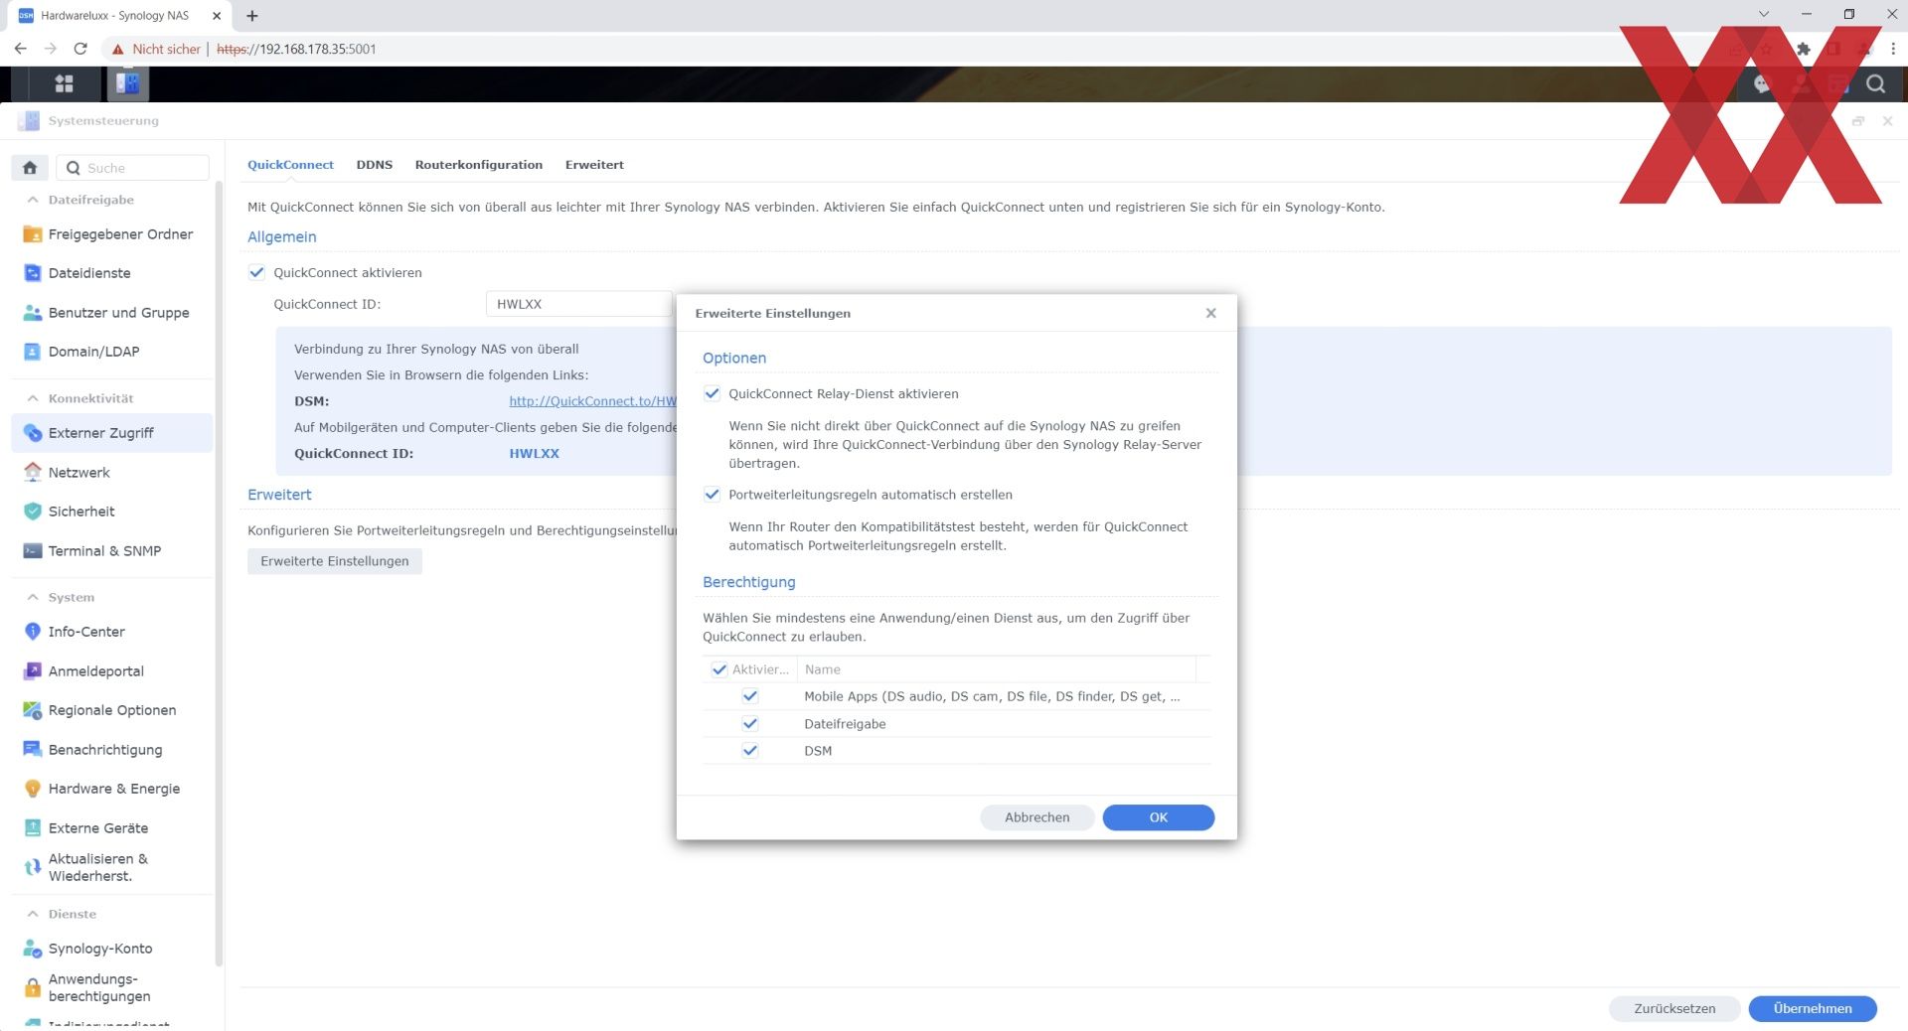
Task: Click Abbrechen in the dialog
Action: point(1037,817)
